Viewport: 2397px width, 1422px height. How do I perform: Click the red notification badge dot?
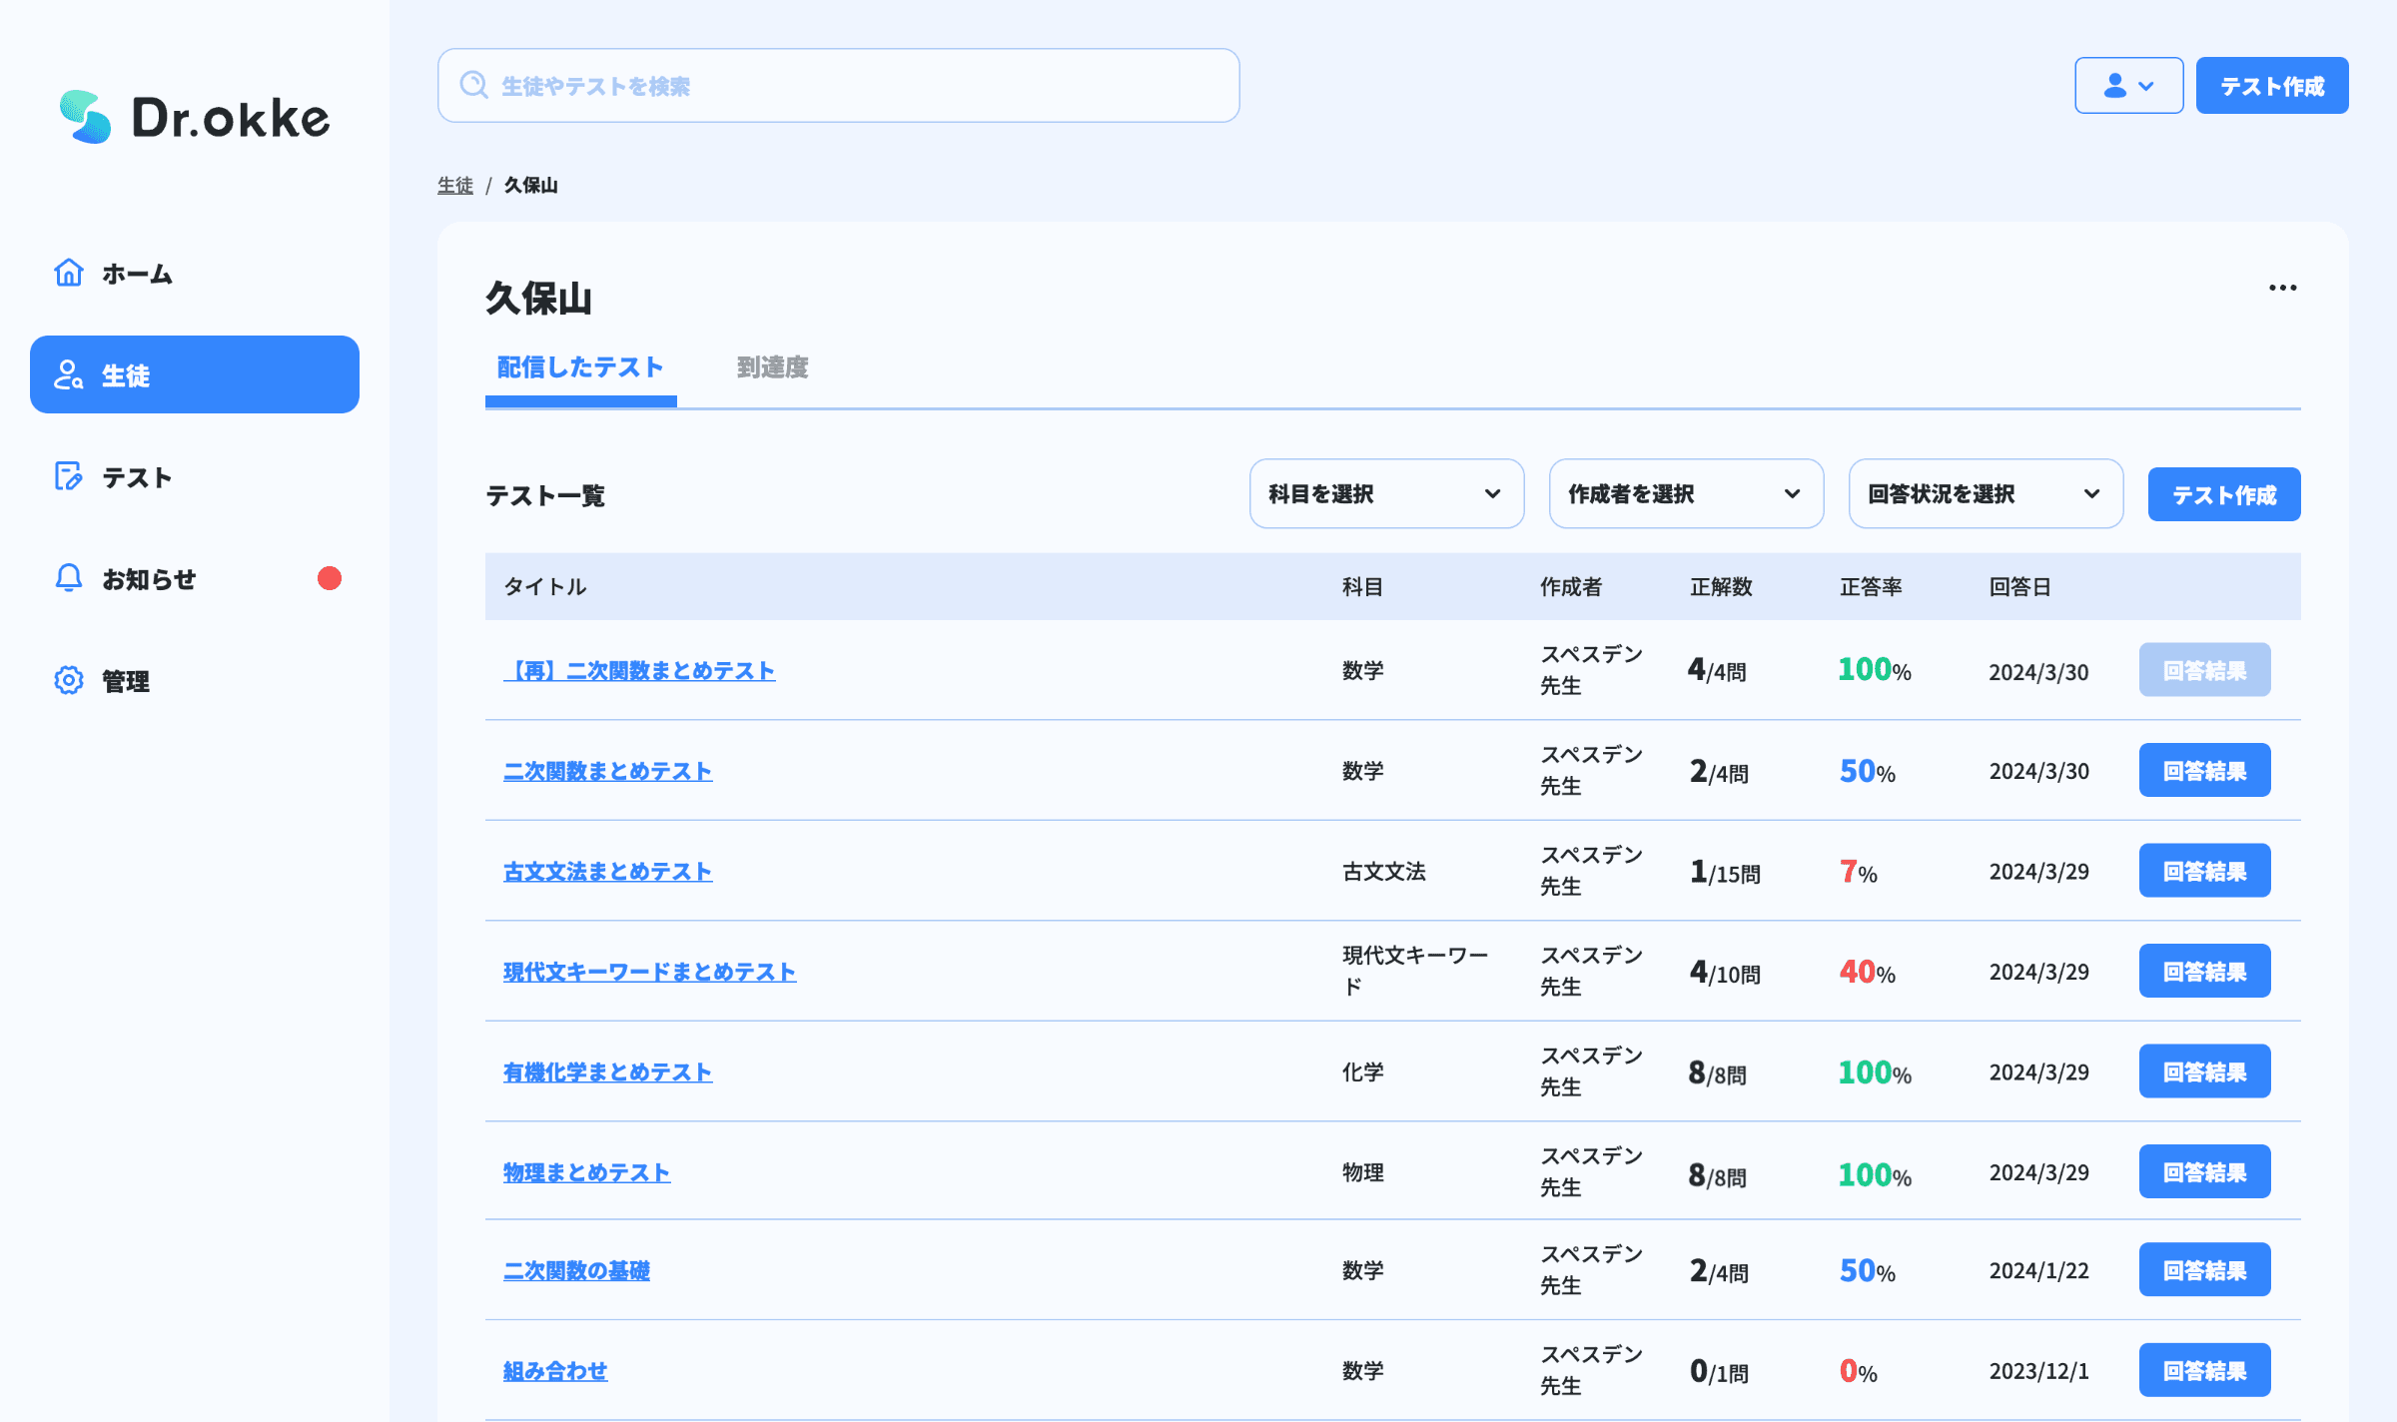coord(329,578)
